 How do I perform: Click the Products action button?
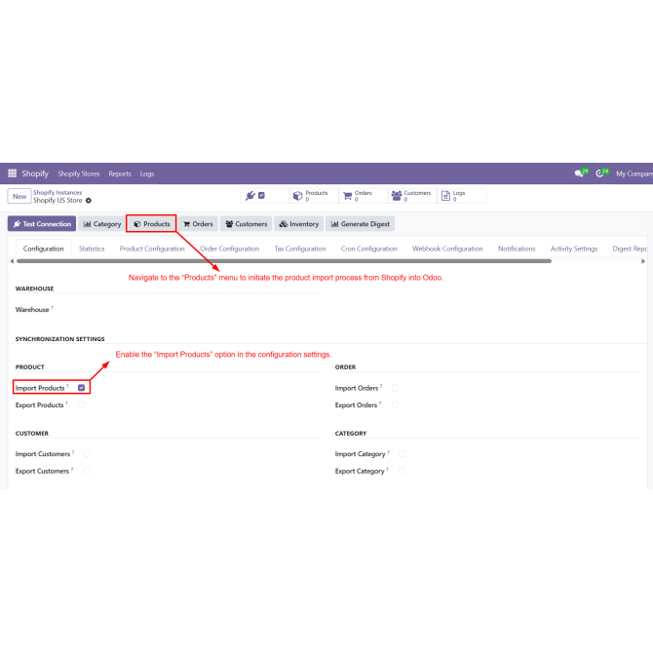coord(152,223)
